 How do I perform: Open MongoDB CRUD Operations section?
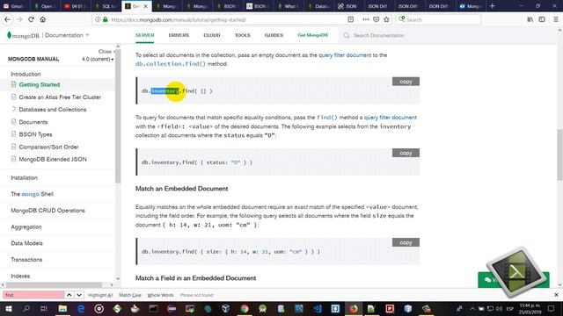(x=48, y=211)
